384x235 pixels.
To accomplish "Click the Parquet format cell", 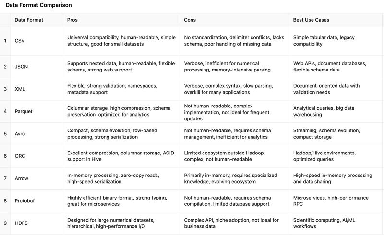I will (x=24, y=111).
